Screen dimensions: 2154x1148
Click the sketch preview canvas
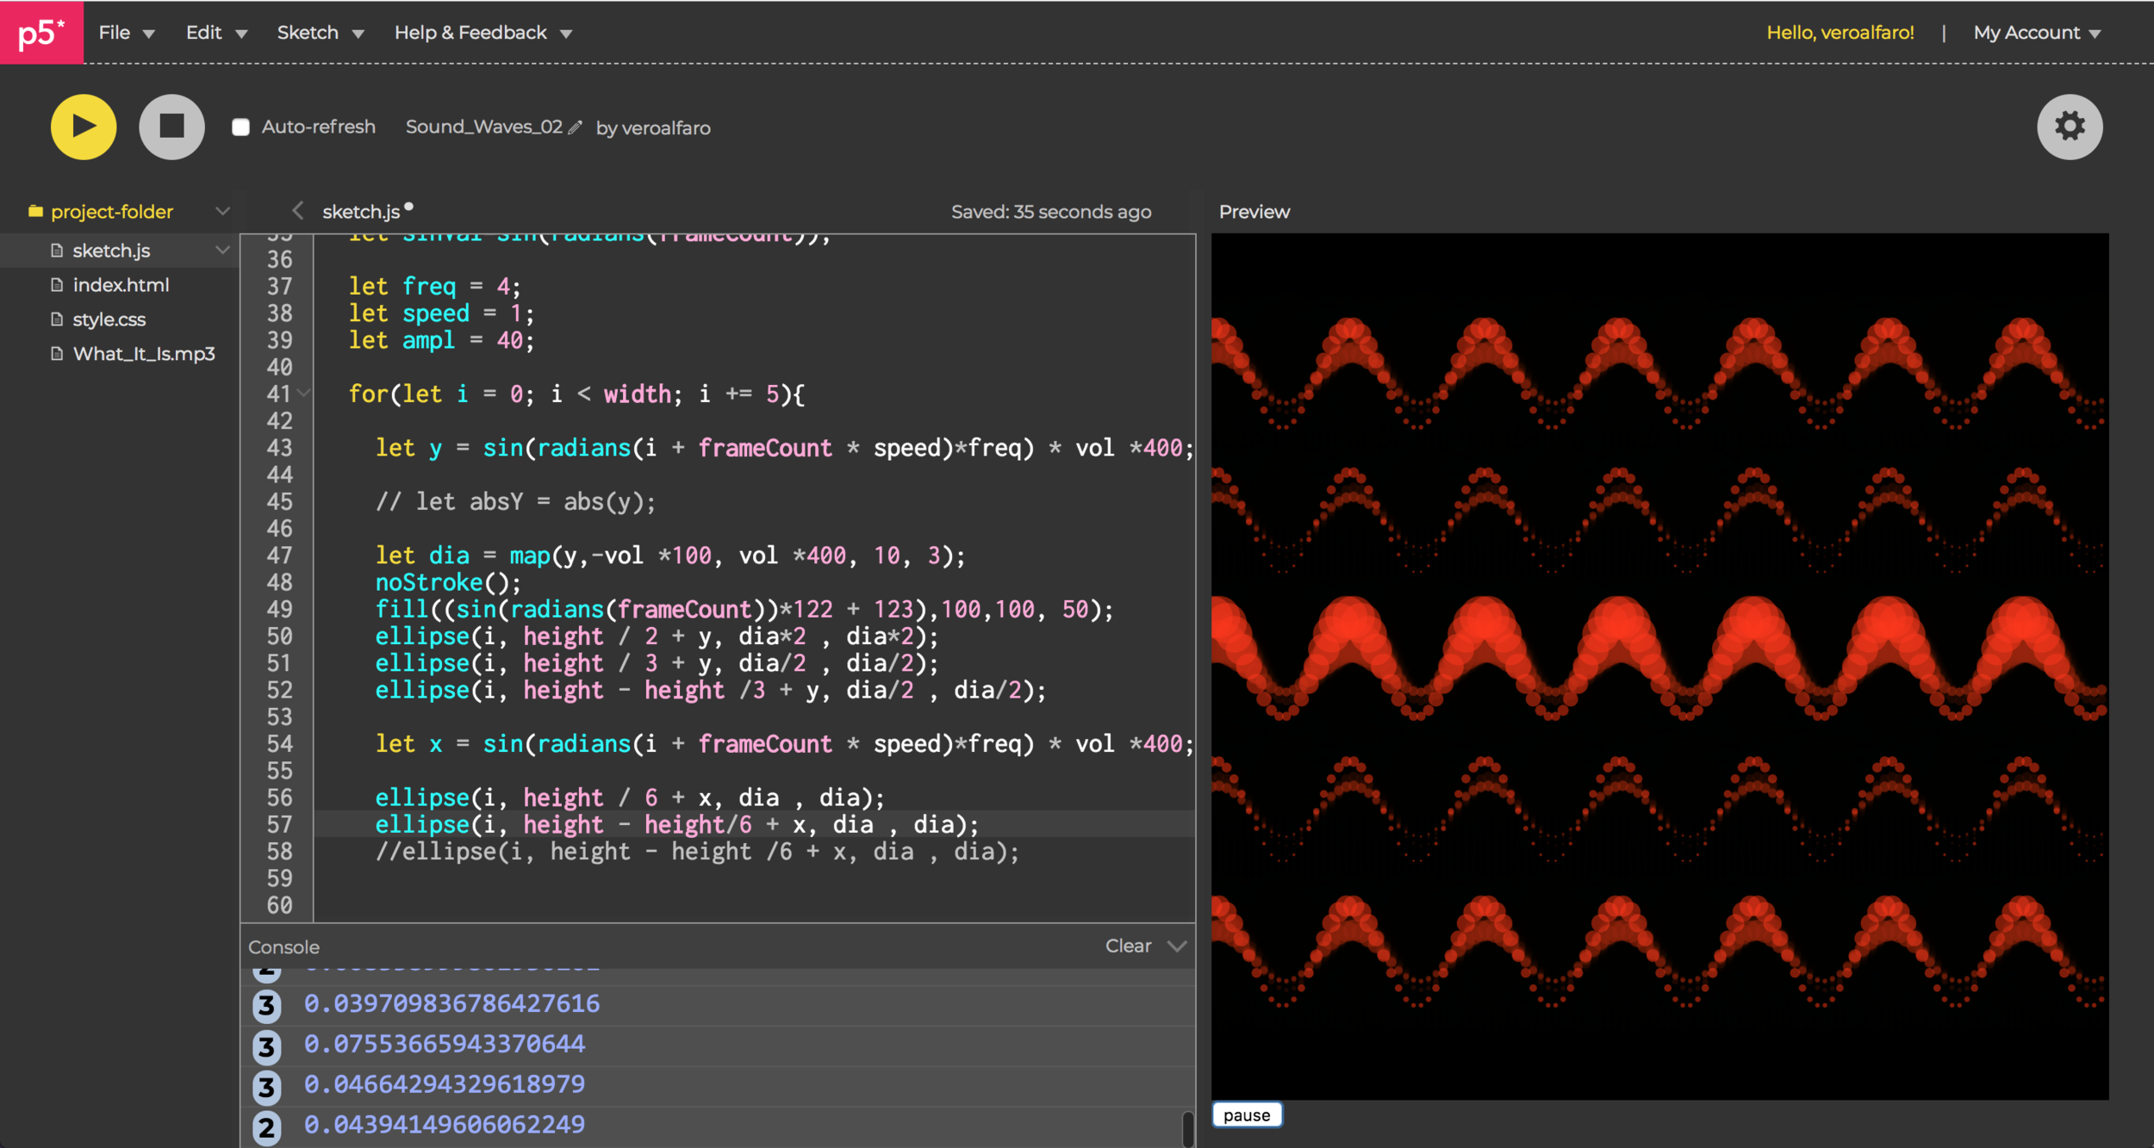(1659, 666)
